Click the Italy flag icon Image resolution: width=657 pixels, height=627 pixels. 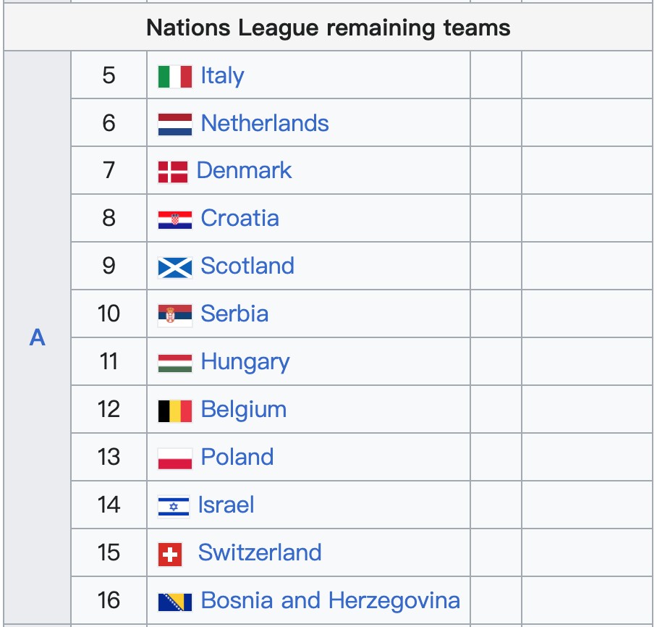coord(174,76)
